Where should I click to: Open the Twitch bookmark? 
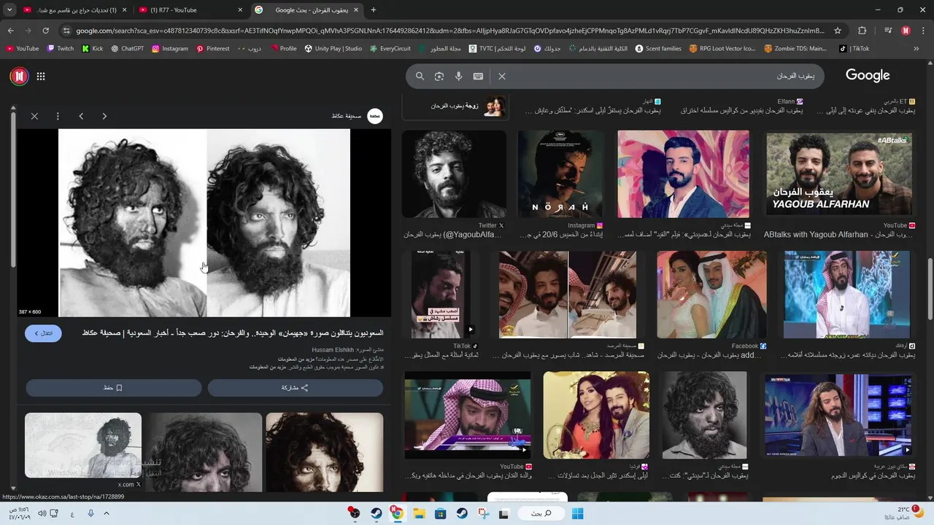[x=61, y=49]
